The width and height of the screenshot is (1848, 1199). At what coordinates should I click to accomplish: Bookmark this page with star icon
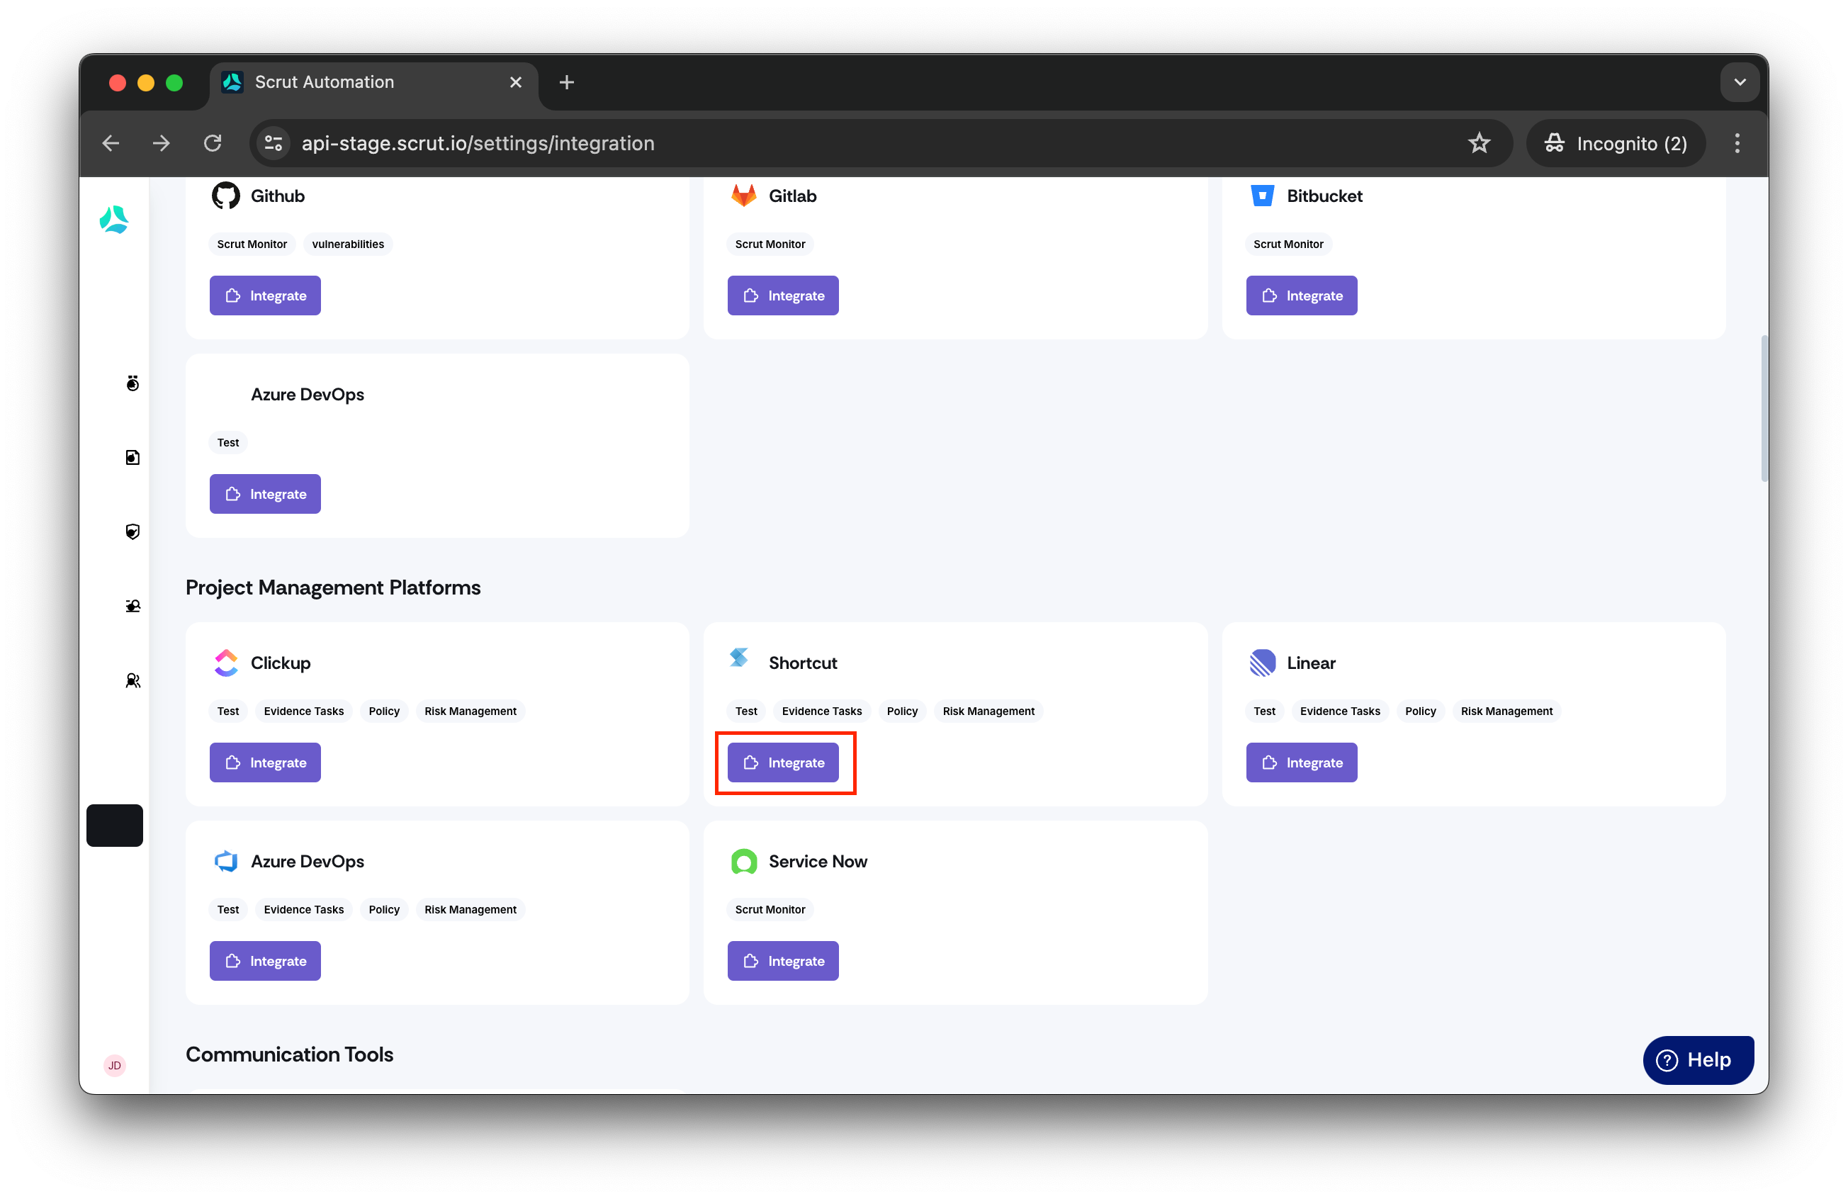click(x=1479, y=143)
